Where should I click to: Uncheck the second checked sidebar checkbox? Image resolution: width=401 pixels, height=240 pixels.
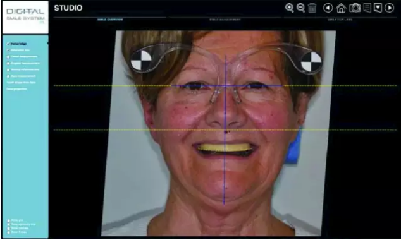(x=8, y=51)
